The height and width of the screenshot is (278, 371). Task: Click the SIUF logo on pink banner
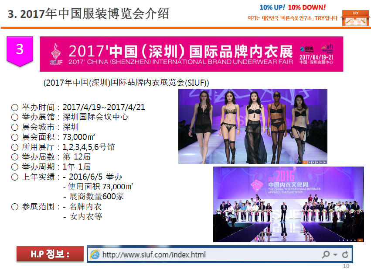tap(56, 54)
